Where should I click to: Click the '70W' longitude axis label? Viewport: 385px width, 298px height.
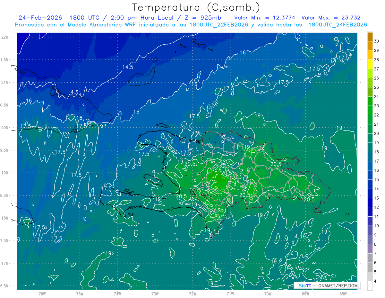pyautogui.click(x=268, y=293)
